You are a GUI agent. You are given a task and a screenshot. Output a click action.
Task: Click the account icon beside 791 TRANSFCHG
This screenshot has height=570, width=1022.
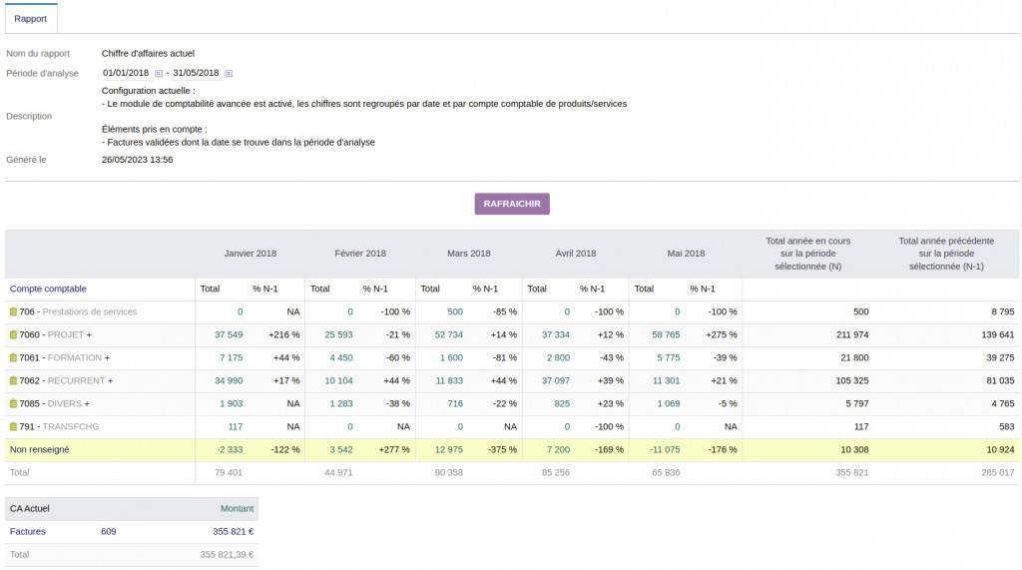(14, 426)
